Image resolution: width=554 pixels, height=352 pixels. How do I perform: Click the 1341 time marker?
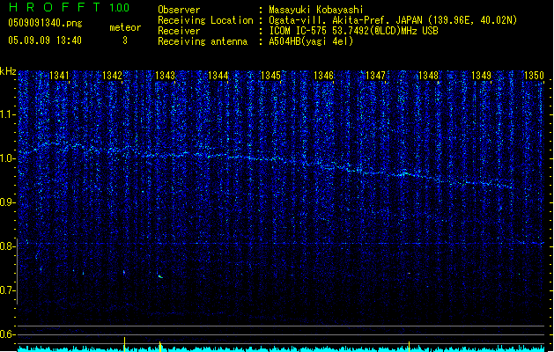click(60, 77)
